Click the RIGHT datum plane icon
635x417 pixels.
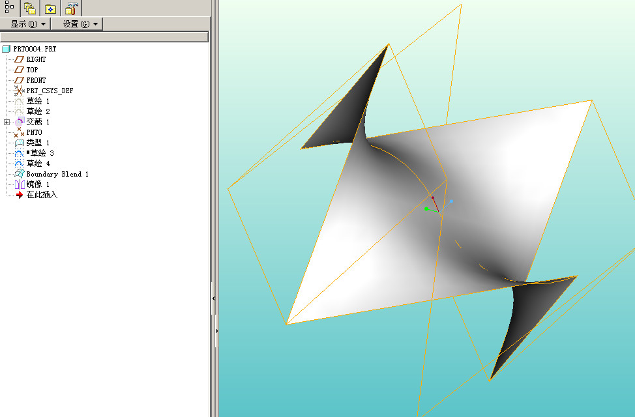pos(19,59)
